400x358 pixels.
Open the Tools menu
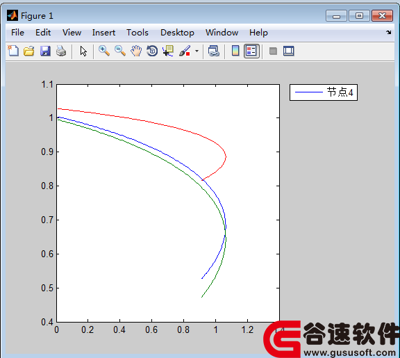point(137,33)
